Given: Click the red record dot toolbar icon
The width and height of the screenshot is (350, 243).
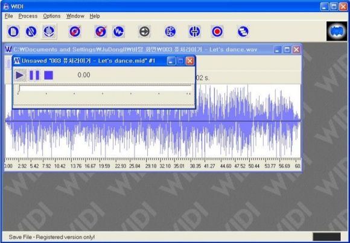Looking at the screenshot, I should [x=217, y=31].
